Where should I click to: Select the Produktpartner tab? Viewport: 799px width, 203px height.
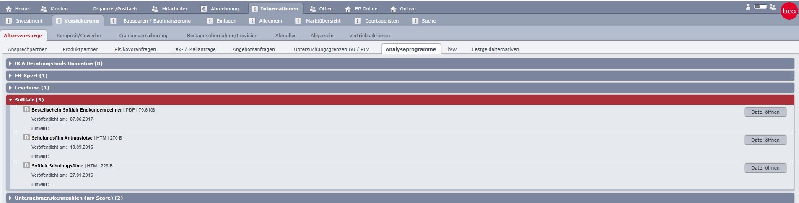pyautogui.click(x=80, y=49)
